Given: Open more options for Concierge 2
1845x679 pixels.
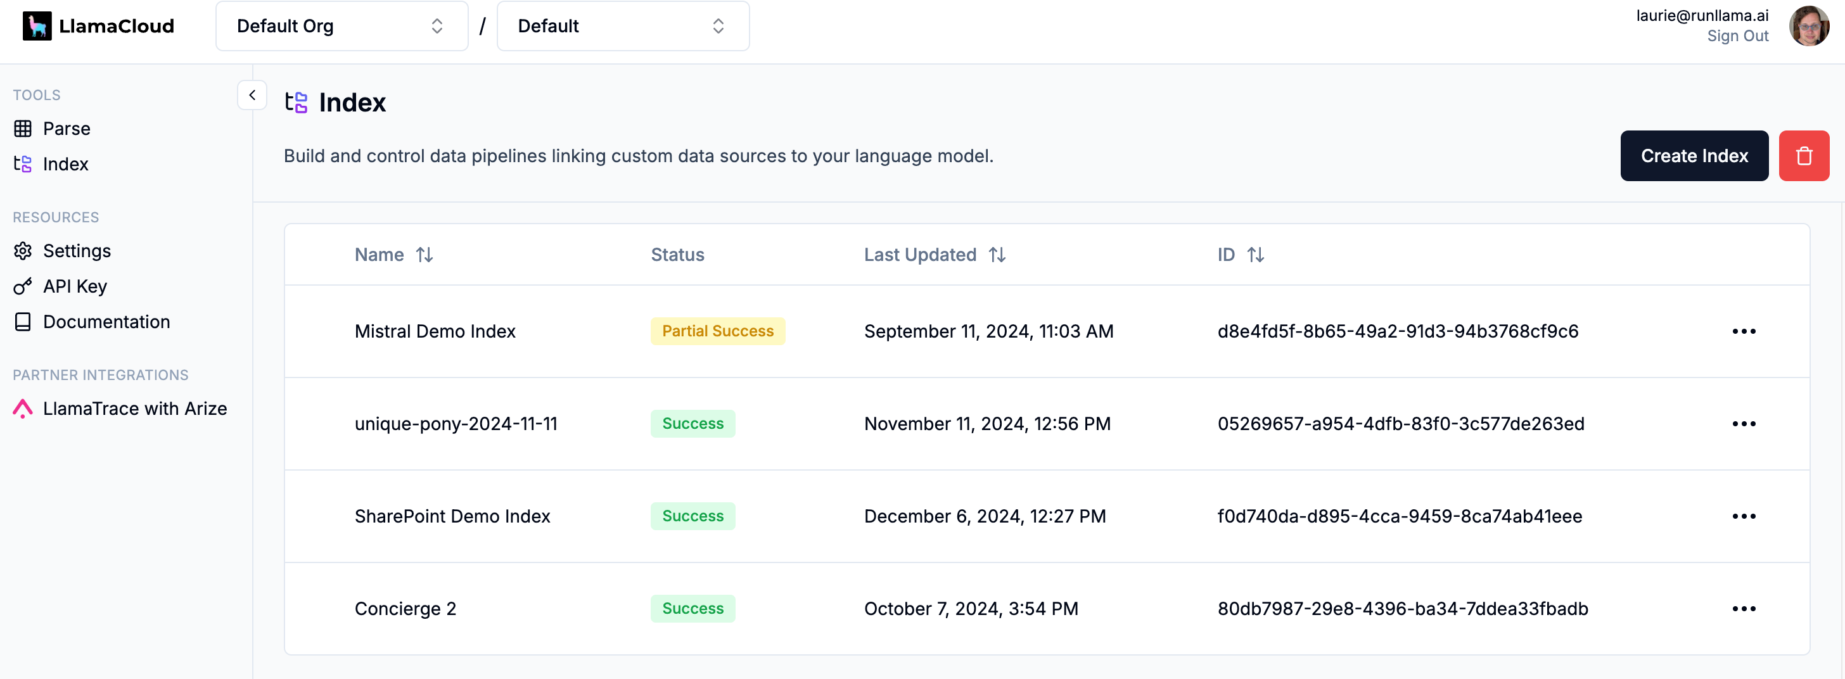Looking at the screenshot, I should pos(1743,609).
